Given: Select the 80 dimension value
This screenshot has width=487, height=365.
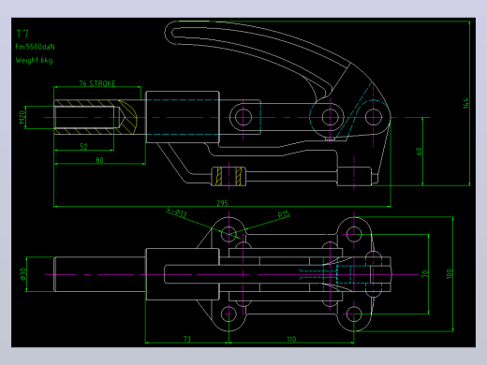Looking at the screenshot, I should click(x=99, y=160).
